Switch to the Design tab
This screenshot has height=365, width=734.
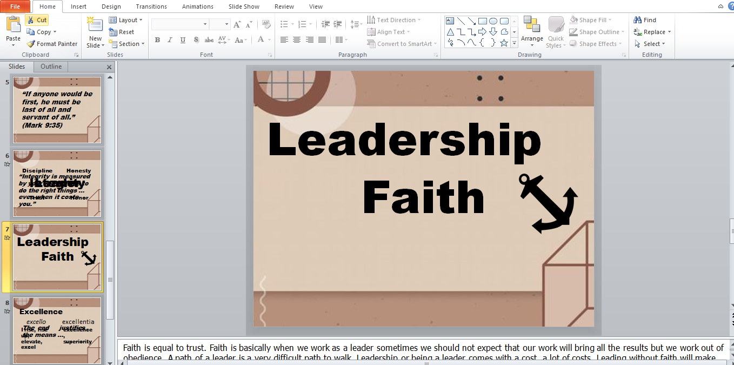(111, 6)
